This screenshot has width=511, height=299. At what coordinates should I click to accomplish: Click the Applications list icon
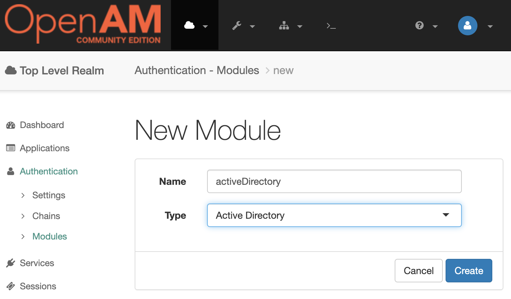pos(11,148)
